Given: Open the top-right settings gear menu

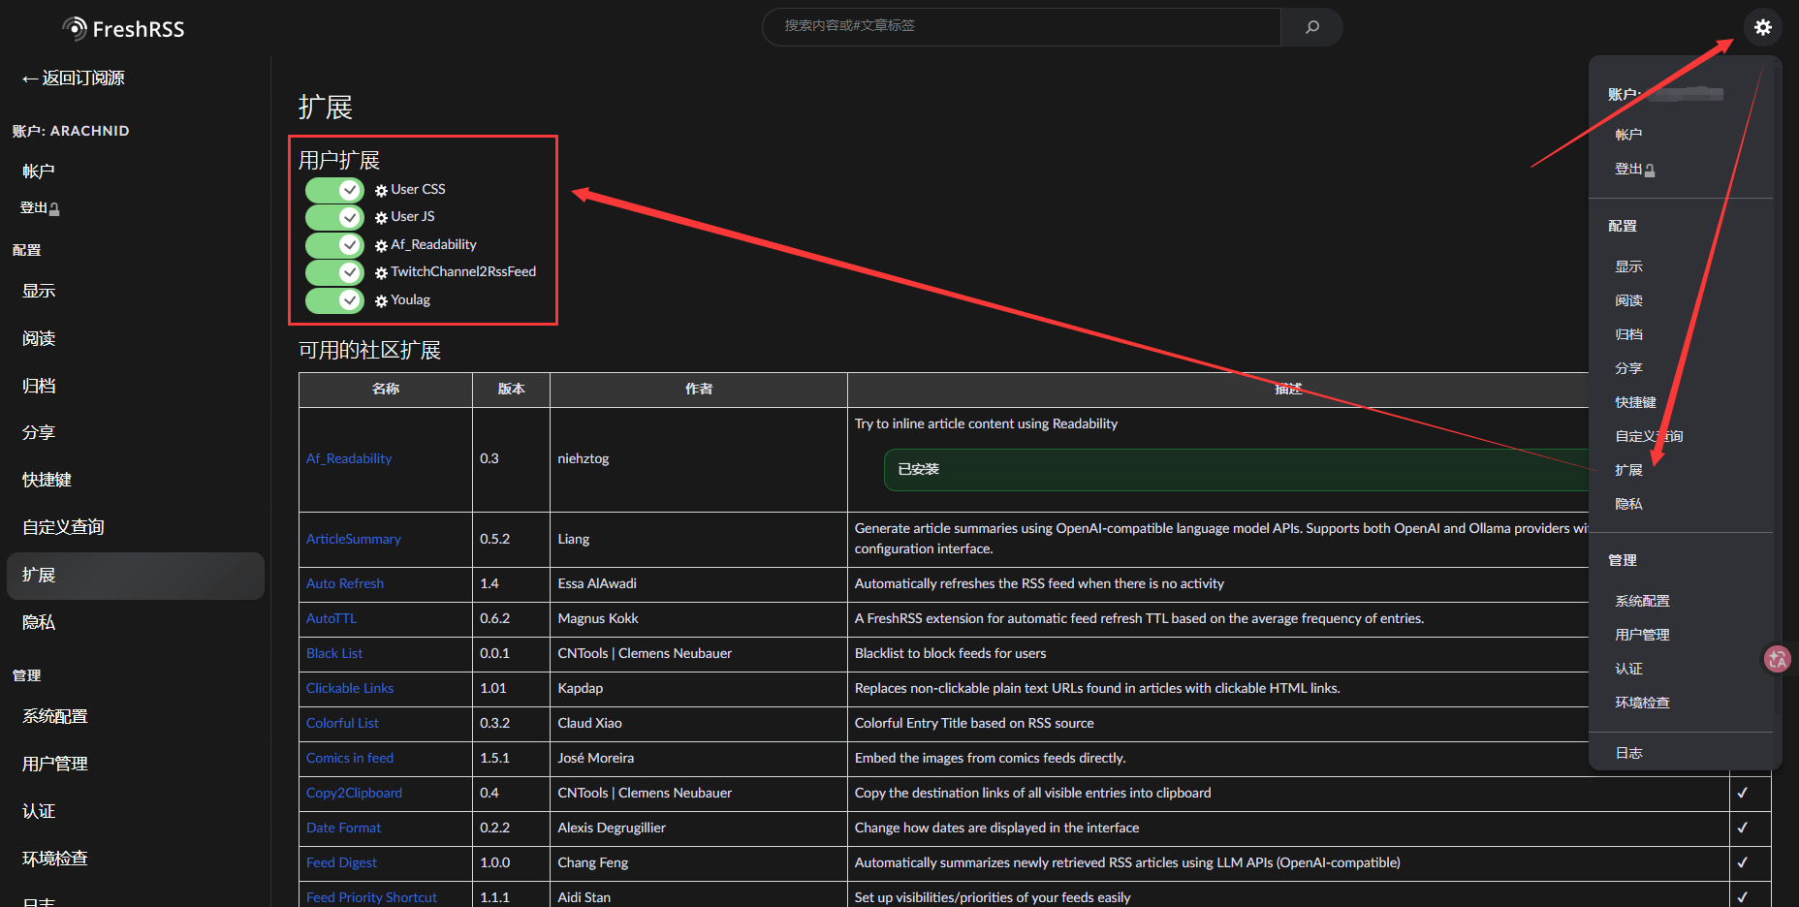Looking at the screenshot, I should coord(1762,27).
